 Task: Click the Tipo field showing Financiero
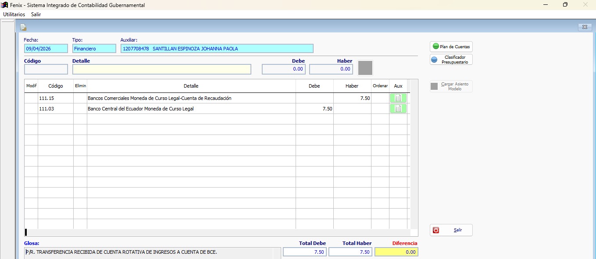pos(94,49)
